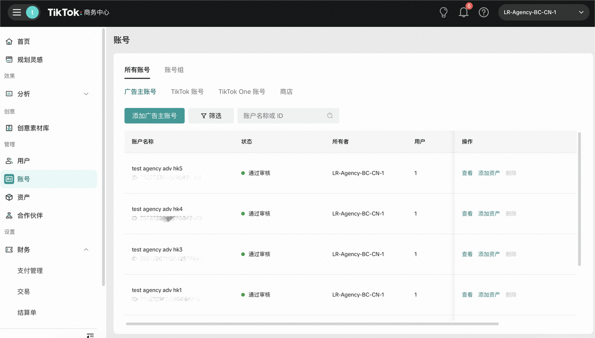This screenshot has width=595, height=338.
Task: Select the TikTok 账号 sub-tab
Action: [187, 92]
